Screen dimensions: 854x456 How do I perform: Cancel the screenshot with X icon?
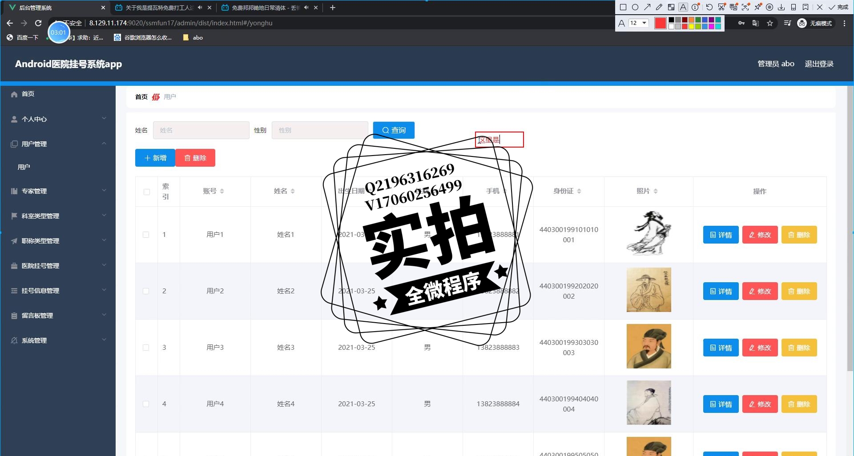click(820, 7)
